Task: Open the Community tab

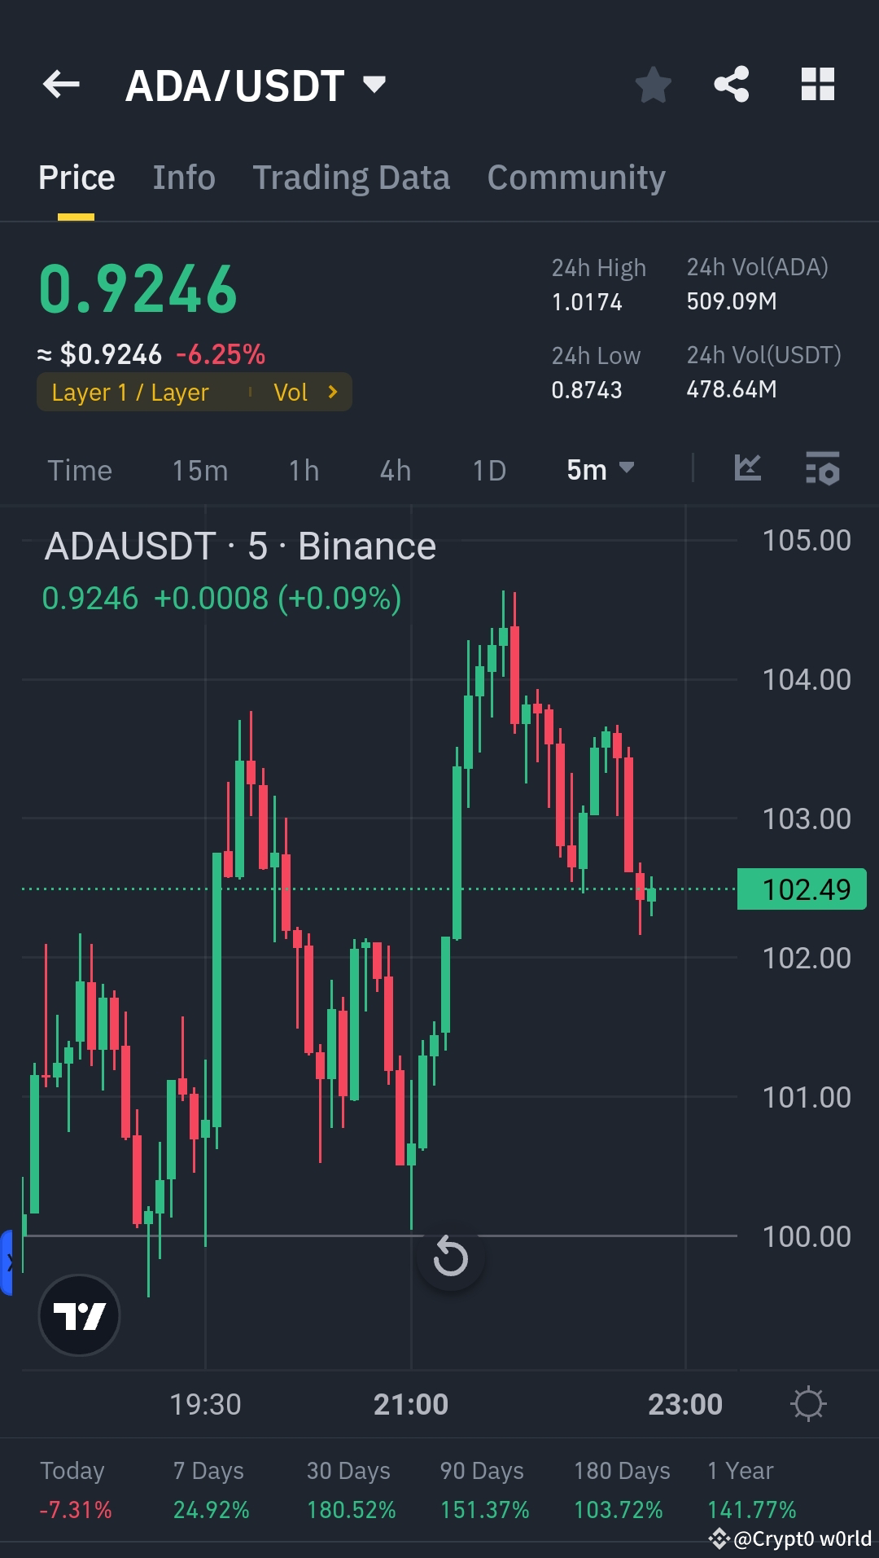Action: (575, 177)
